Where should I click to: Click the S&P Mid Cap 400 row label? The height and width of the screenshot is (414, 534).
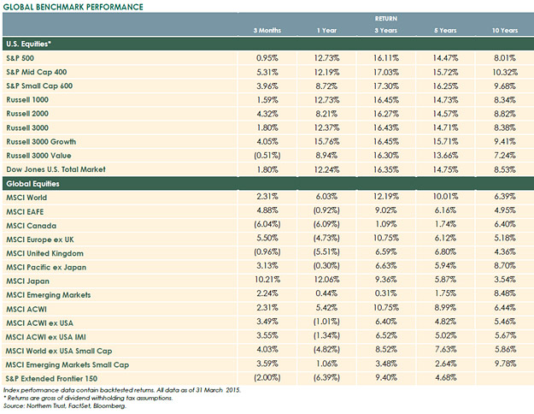click(37, 72)
